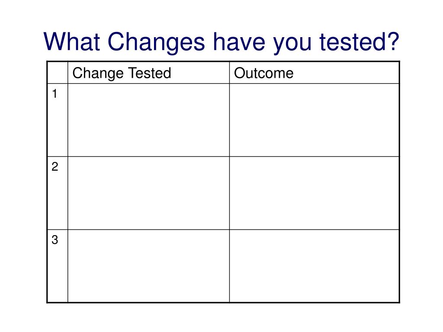Screen dimensions: 443x332
Task: Click the empty top-left header cell
Action: [x=58, y=73]
